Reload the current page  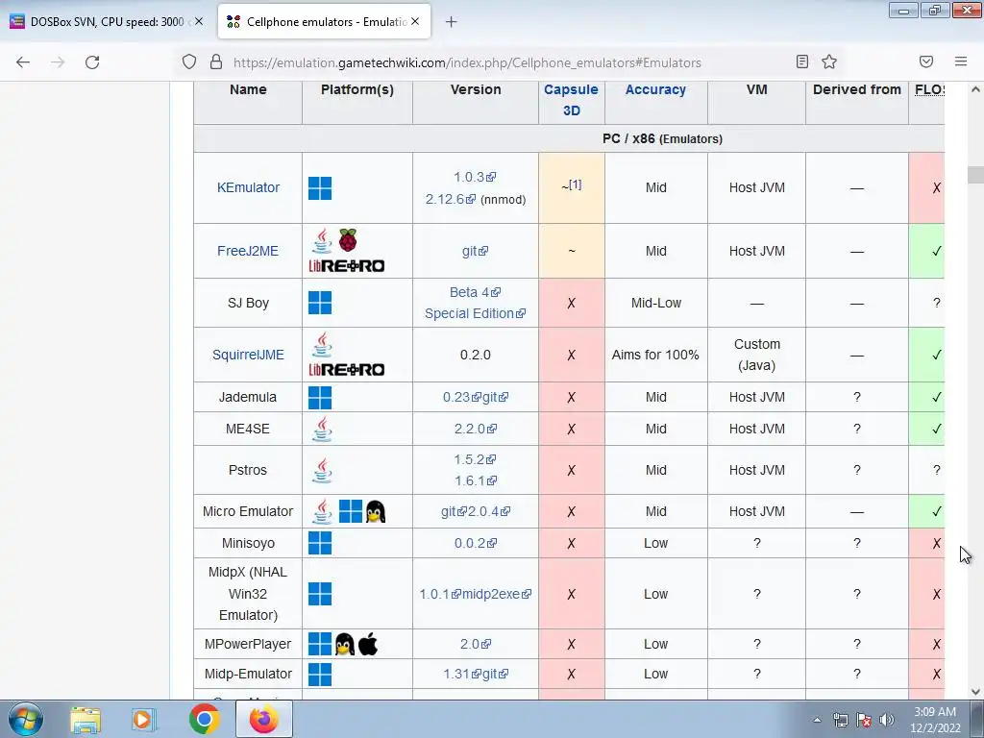[x=92, y=62]
